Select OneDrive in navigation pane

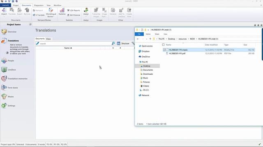pyautogui.click(x=144, y=57)
